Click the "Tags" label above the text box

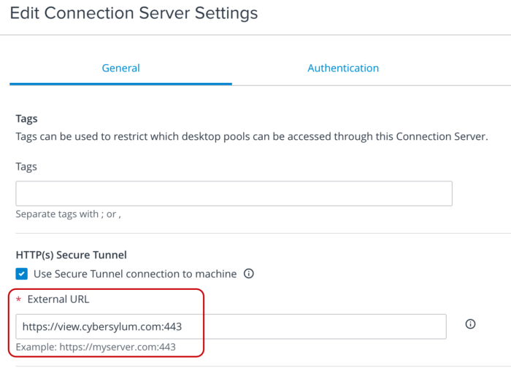point(26,167)
